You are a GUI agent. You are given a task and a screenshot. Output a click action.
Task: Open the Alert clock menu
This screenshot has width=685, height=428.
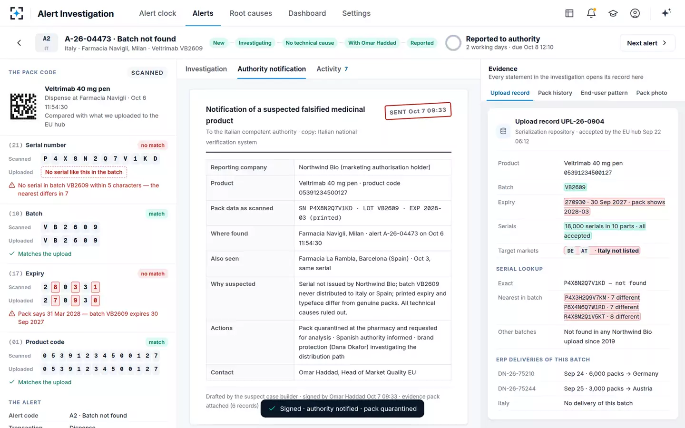pos(157,13)
